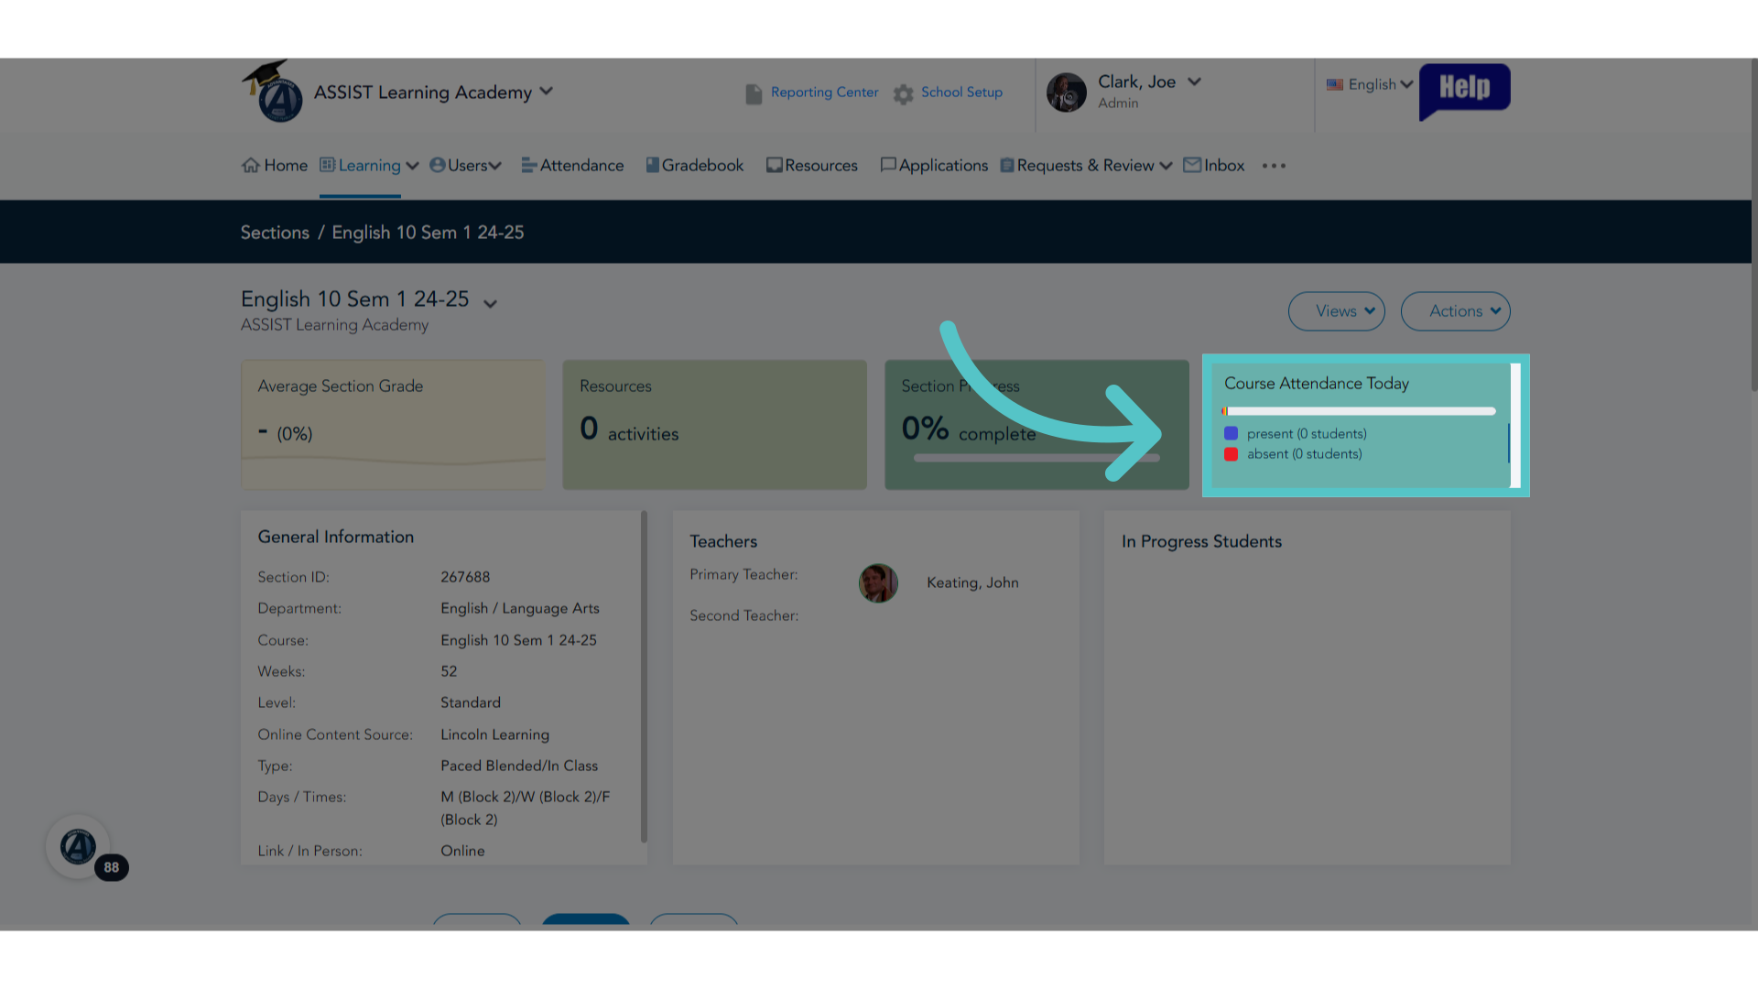Click the ASSIST Learning Academy logo

[x=272, y=92]
